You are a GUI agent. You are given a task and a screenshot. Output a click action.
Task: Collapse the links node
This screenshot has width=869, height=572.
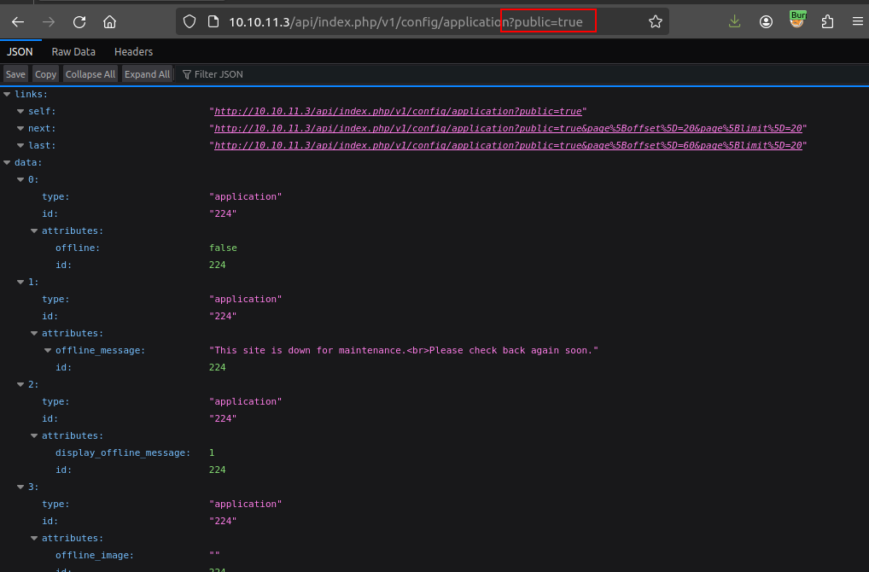(x=8, y=94)
